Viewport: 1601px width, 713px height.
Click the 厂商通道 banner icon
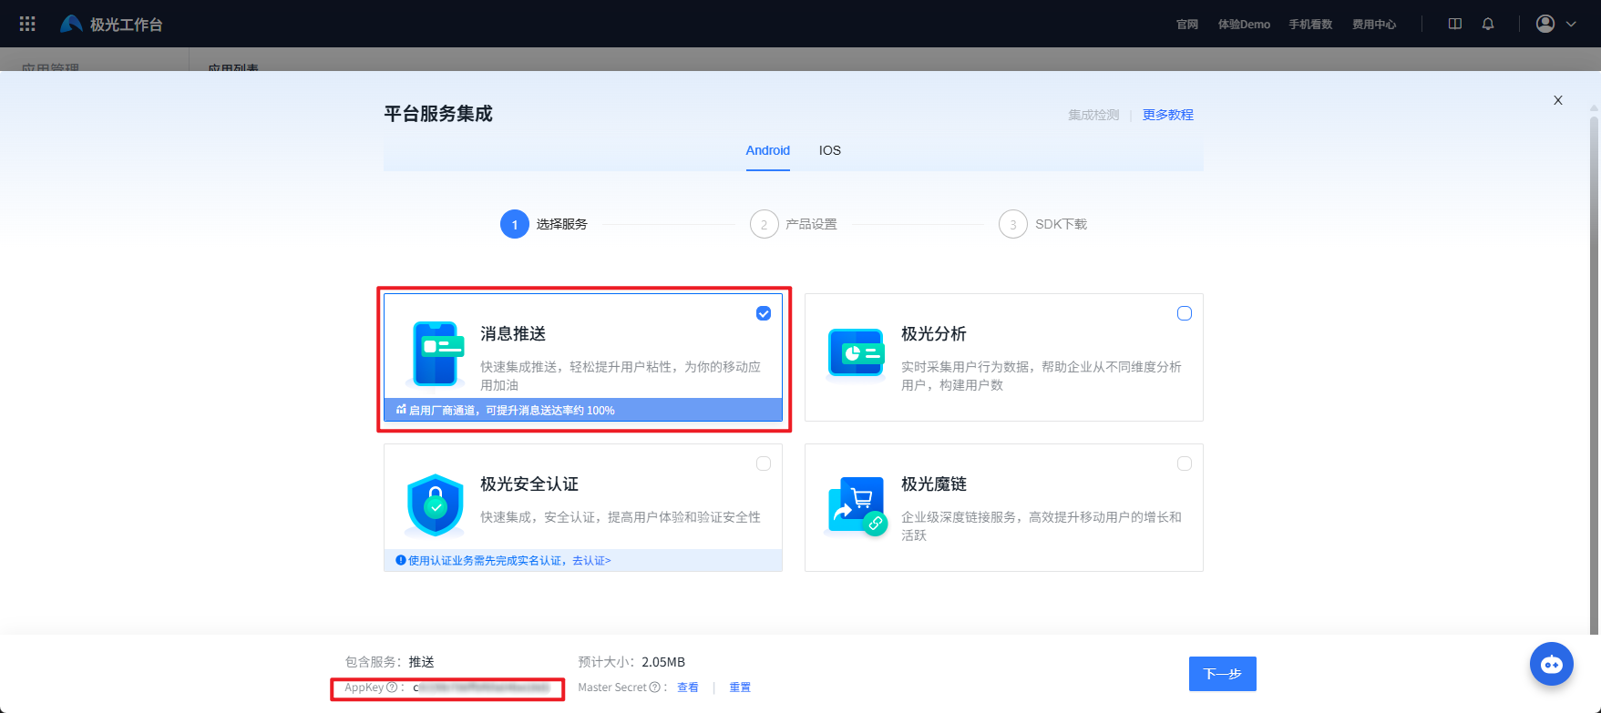tap(401, 410)
